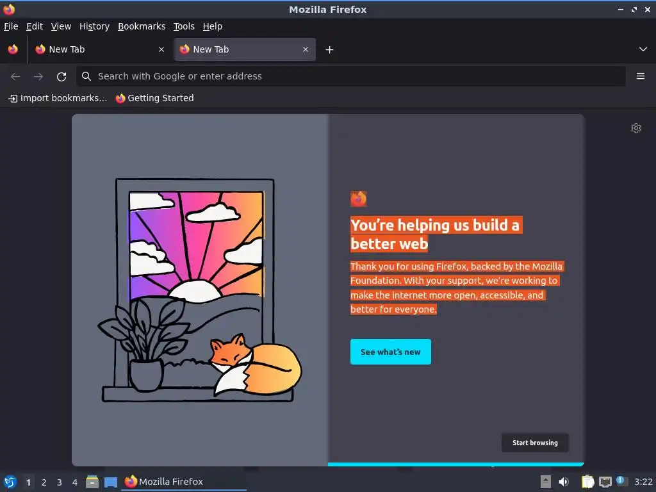
Task: Select Mozilla Firefox taskbar entry
Action: click(184, 482)
